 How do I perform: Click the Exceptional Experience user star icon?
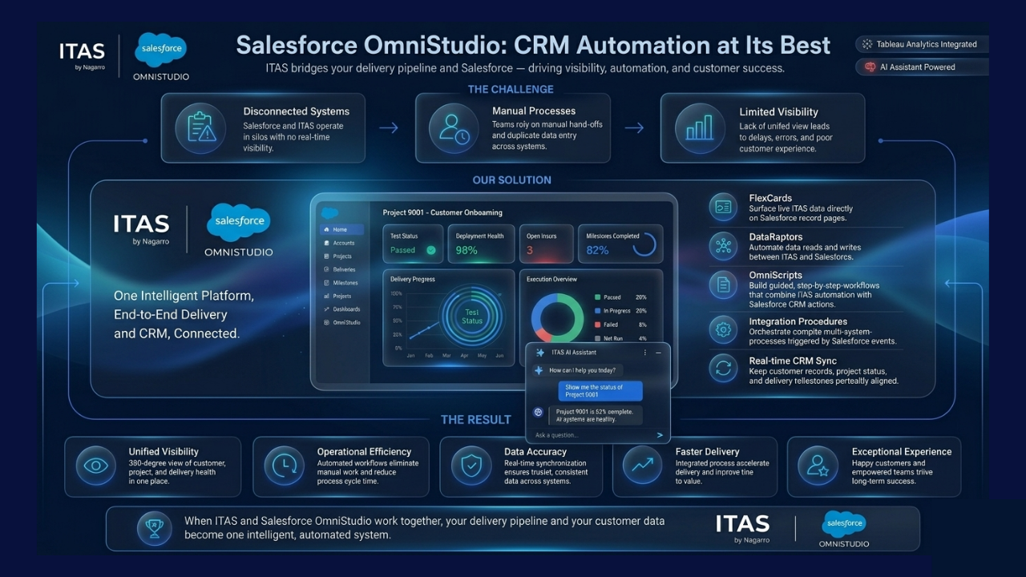818,466
